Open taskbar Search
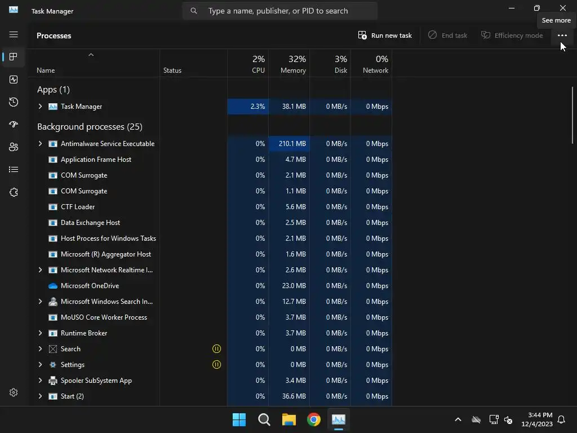Image resolution: width=577 pixels, height=433 pixels. (x=264, y=419)
